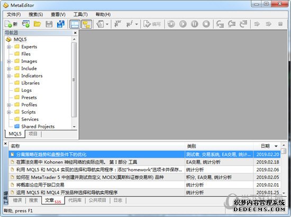Click the new project icon with green plus
Image resolution: width=291 pixels, height=217 pixels.
(25, 24)
